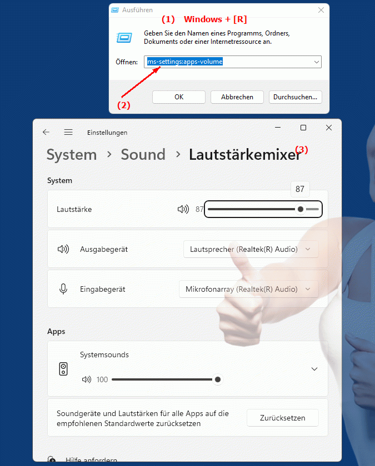Click the Lautstärkemixer page heading
Image resolution: width=375 pixels, height=466 pixels.
pyautogui.click(x=245, y=155)
